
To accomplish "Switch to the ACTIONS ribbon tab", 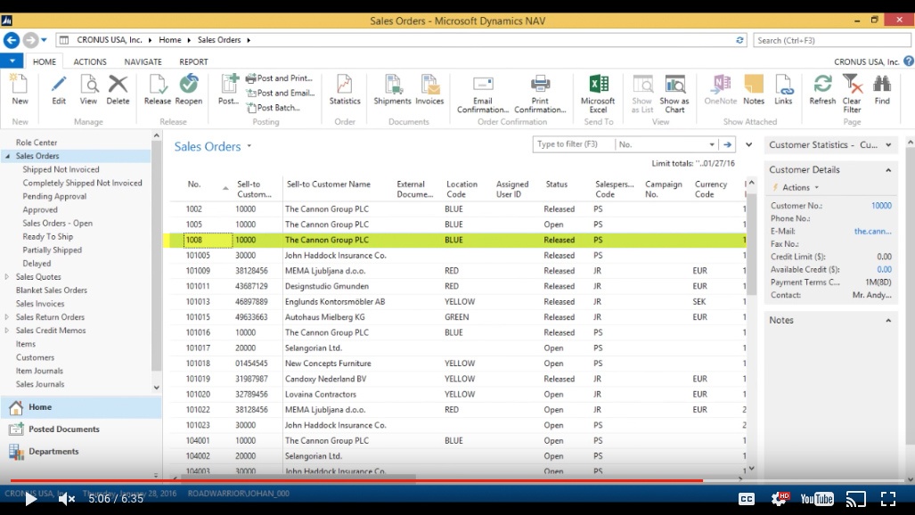I will pos(90,61).
